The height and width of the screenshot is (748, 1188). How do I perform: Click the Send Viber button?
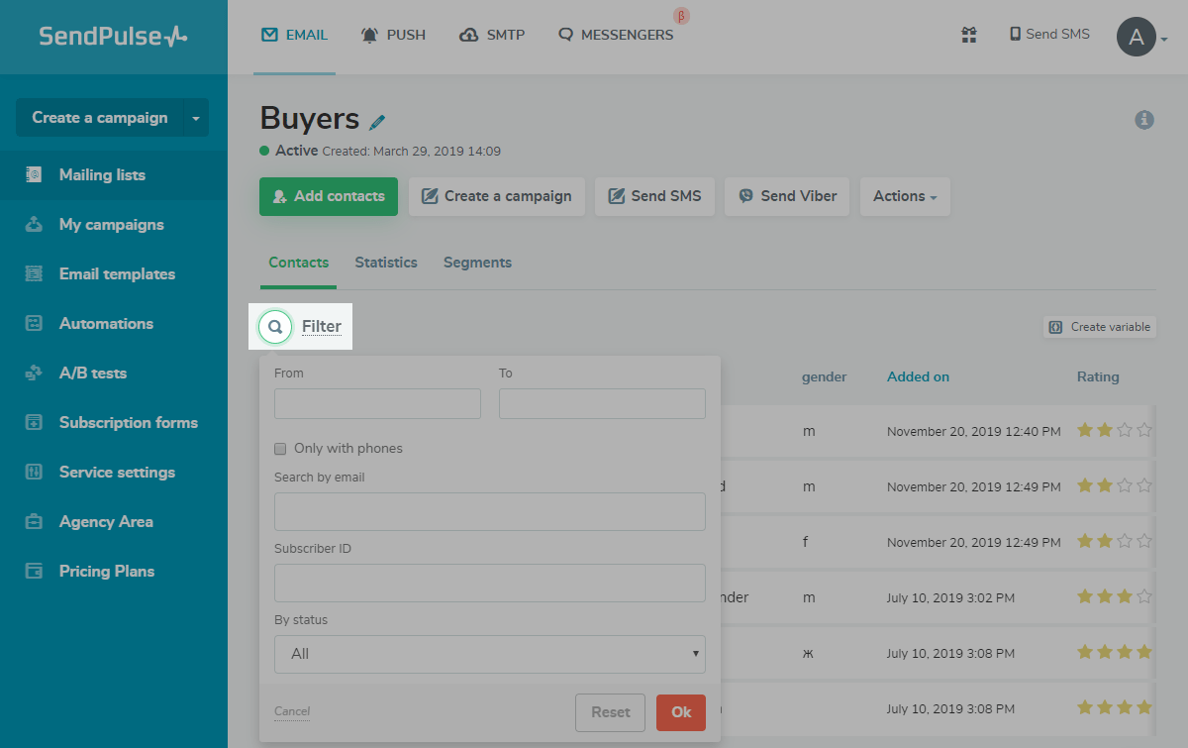click(x=787, y=196)
